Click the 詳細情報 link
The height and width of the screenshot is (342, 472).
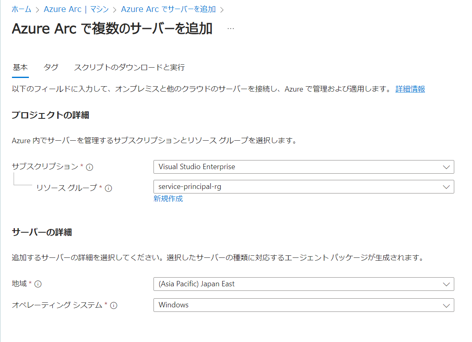pyautogui.click(x=410, y=89)
